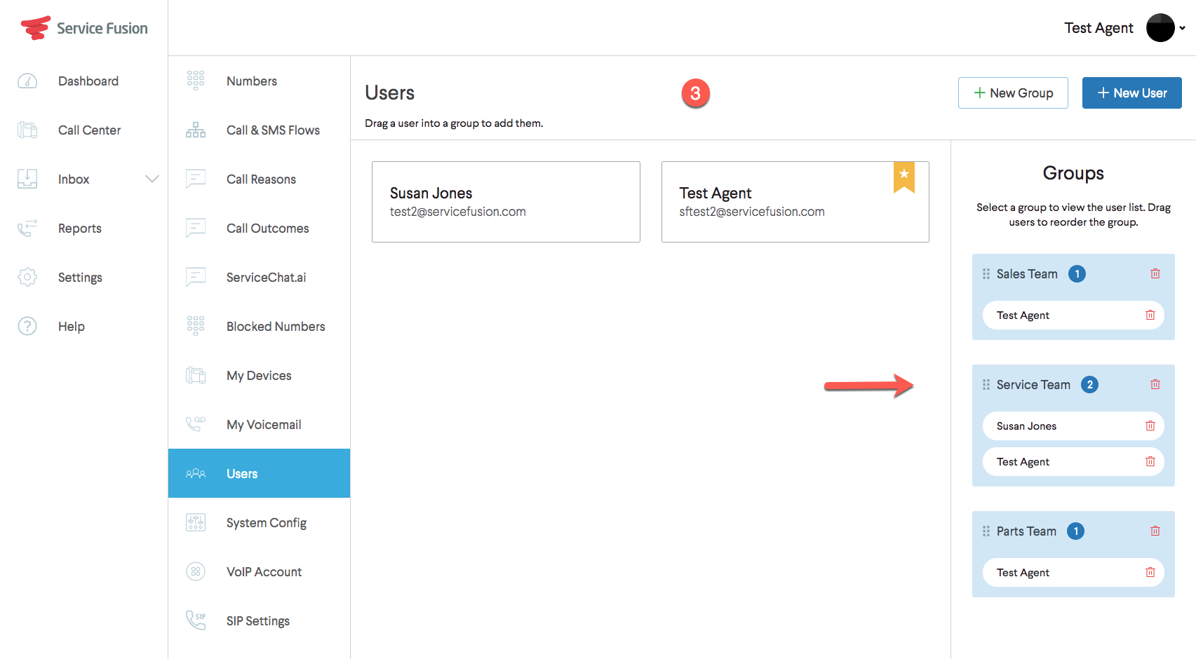Click the Call & SMS Flows icon

coord(196,130)
